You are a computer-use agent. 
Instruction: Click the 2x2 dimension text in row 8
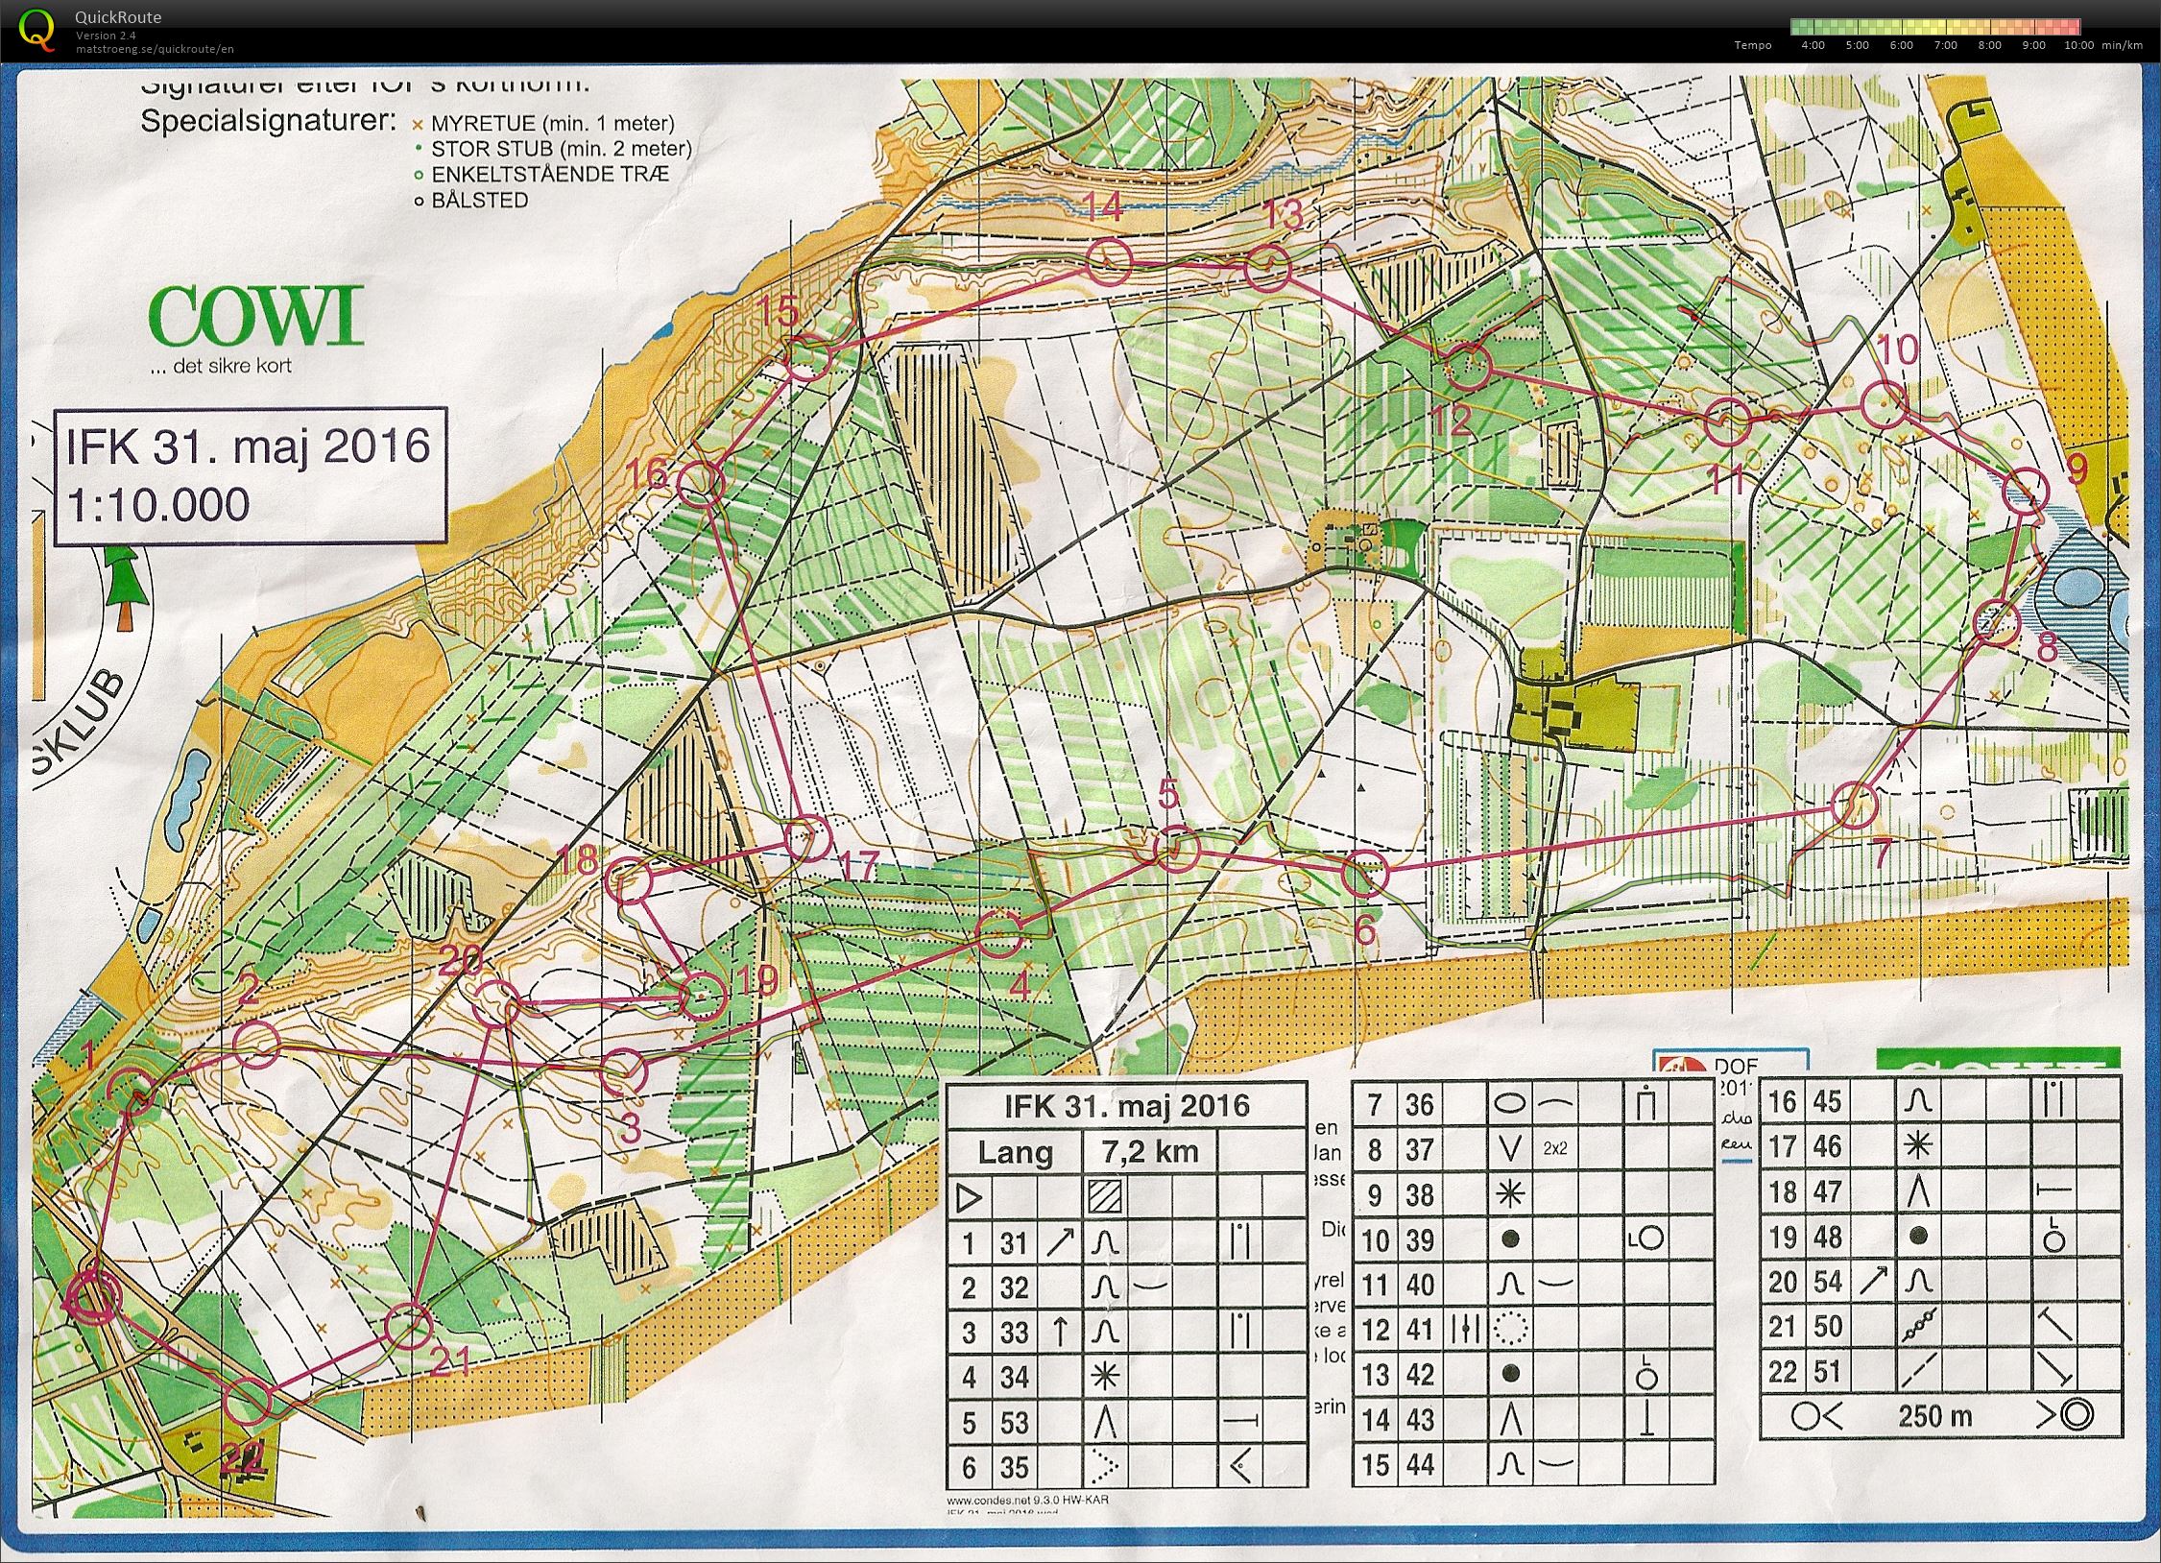[1555, 1148]
